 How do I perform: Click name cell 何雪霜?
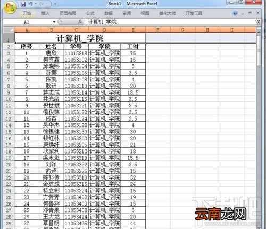coord(52,60)
